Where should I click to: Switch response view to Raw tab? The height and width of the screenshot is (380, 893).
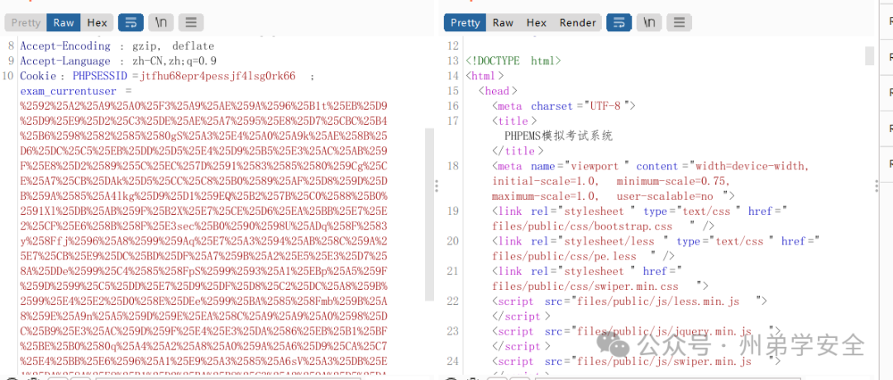coord(503,23)
